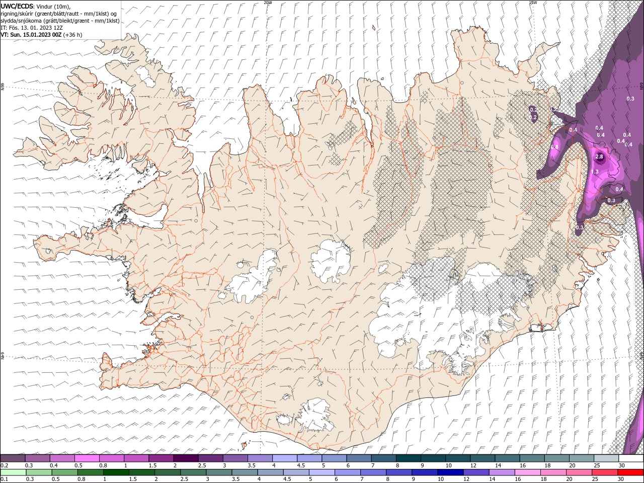Click lower legend swatch between 0.3 and 0.5
Screen dimensions: 644x483
[39, 472]
